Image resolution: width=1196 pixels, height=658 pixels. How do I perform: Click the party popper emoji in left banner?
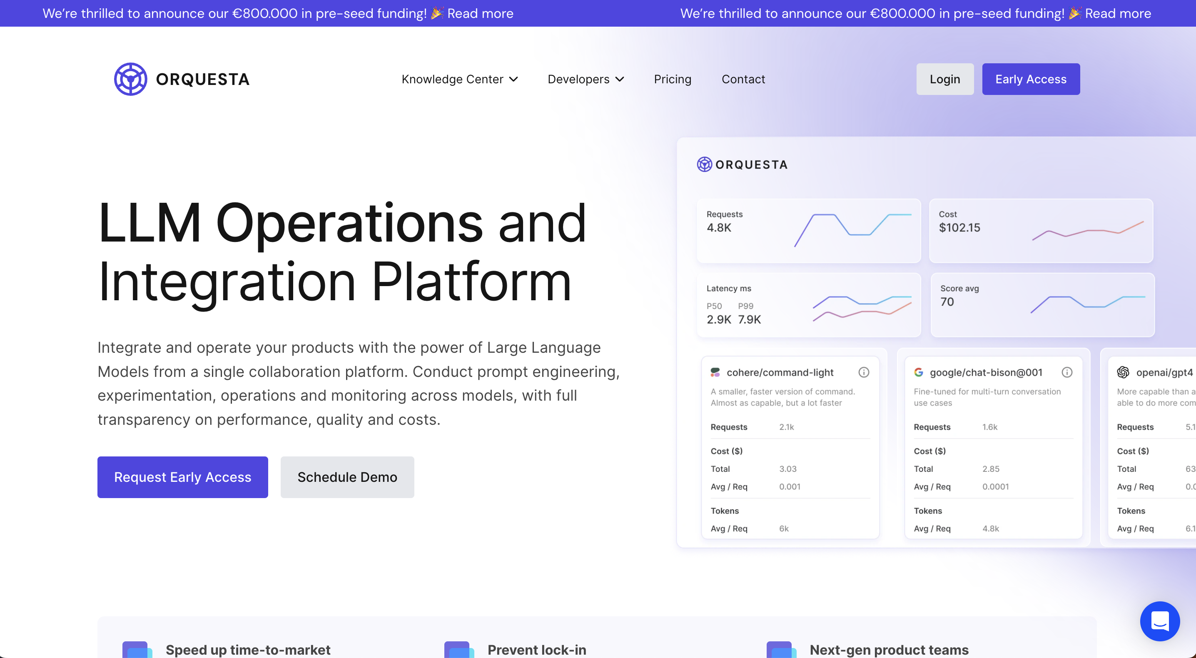pyautogui.click(x=437, y=13)
